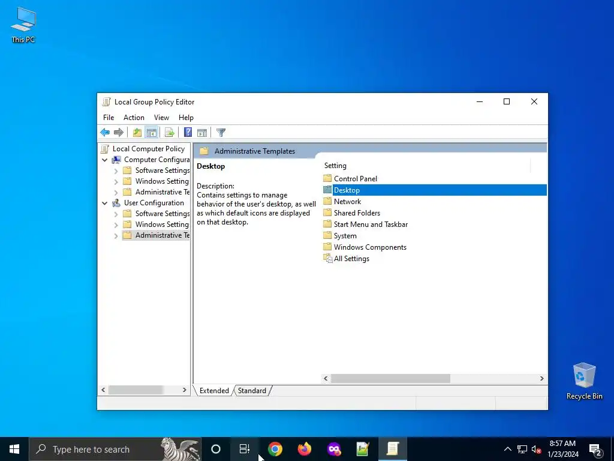
Task: Click the Shared Folders folder icon
Action: 327,212
